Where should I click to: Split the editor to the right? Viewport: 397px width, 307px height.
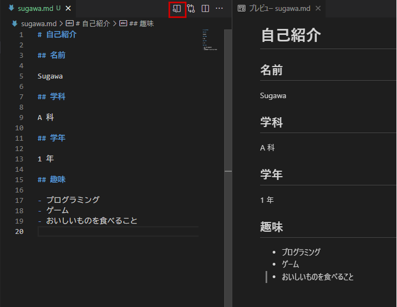pyautogui.click(x=205, y=9)
